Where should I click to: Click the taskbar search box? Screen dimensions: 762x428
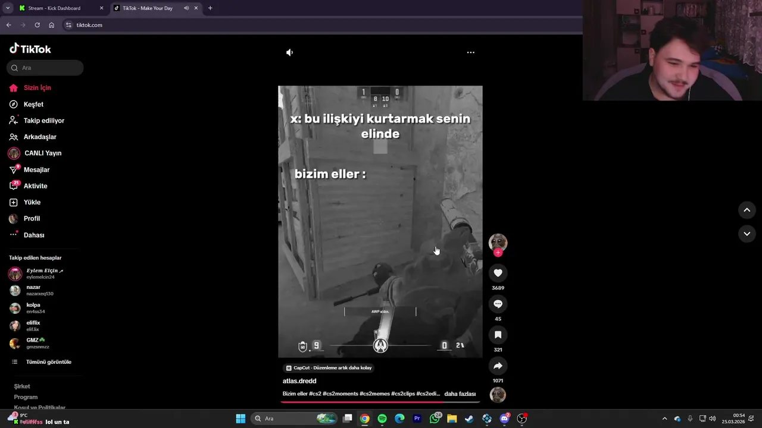click(295, 418)
